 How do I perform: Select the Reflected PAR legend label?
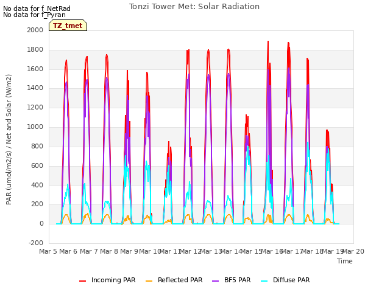pos(180,280)
